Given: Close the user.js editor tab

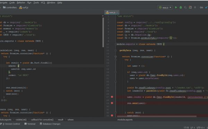Looking at the screenshot, I should point(118,12).
